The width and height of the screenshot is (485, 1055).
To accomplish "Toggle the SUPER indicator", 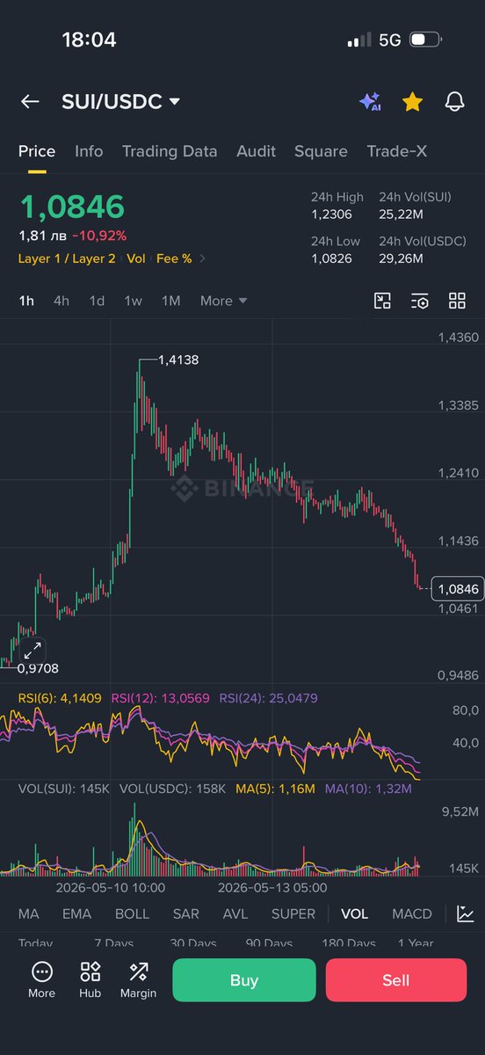I will (x=293, y=913).
